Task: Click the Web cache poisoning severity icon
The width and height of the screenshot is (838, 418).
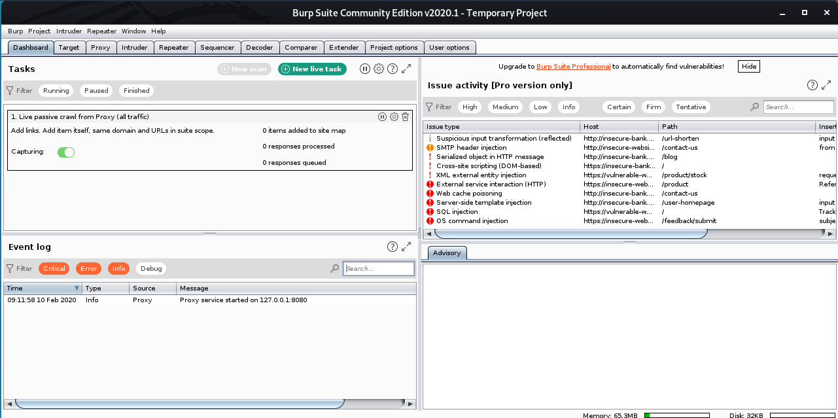Action: [x=430, y=194]
